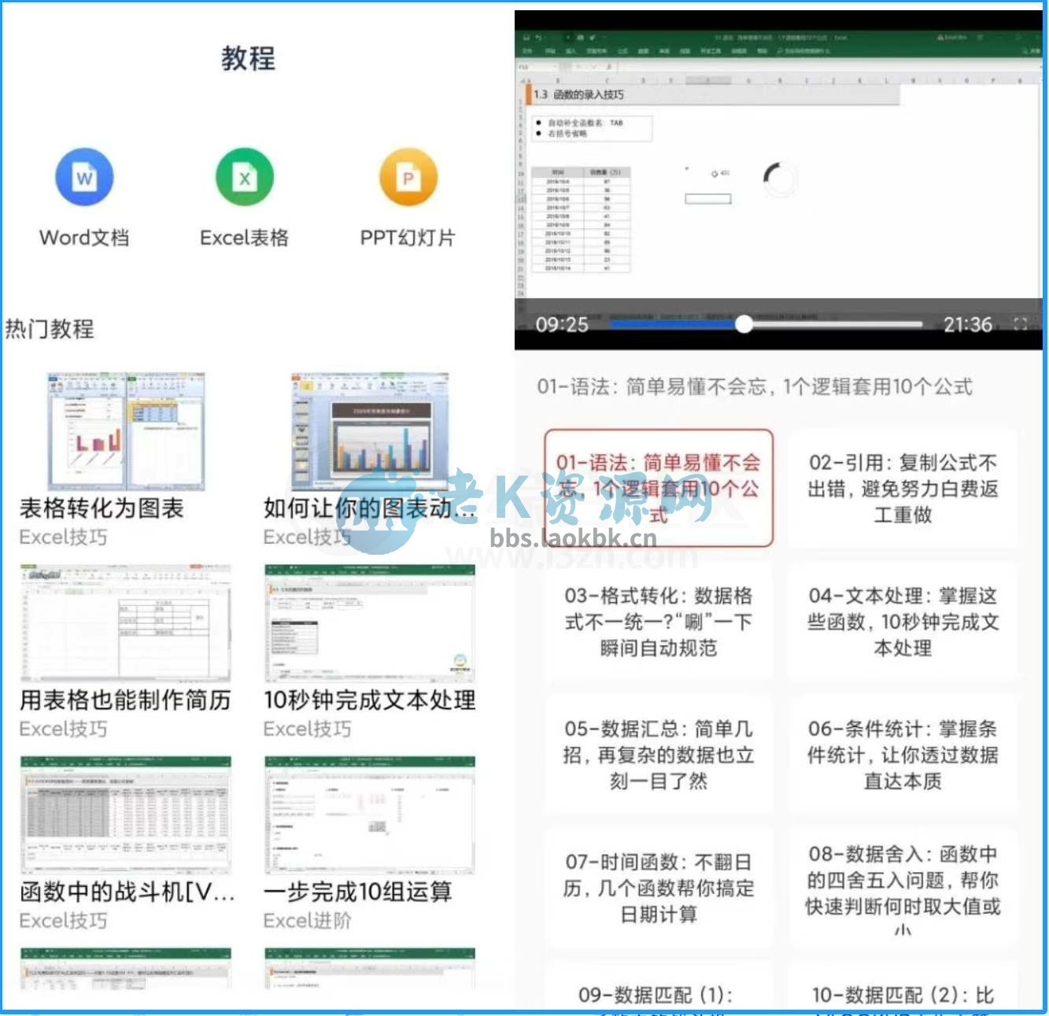
Task: Click the 一步完成10组运算 title text
Action: tap(358, 892)
